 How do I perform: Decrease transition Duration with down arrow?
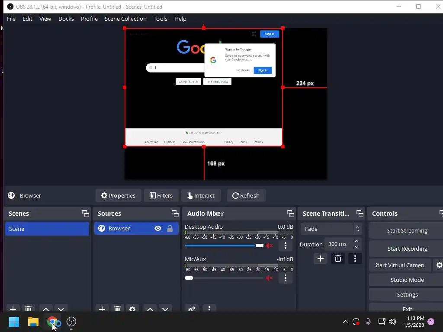[x=356, y=247]
